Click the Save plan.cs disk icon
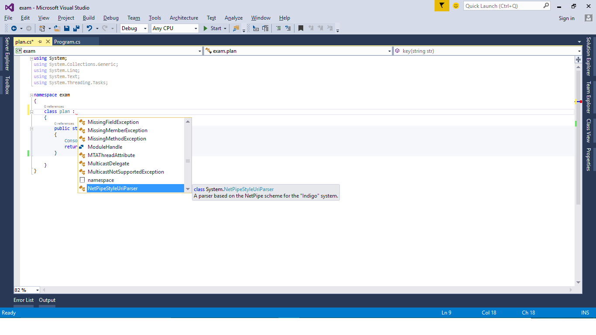596x335 pixels. coord(67,28)
